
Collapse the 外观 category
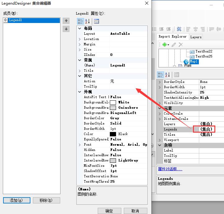(x=79, y=92)
